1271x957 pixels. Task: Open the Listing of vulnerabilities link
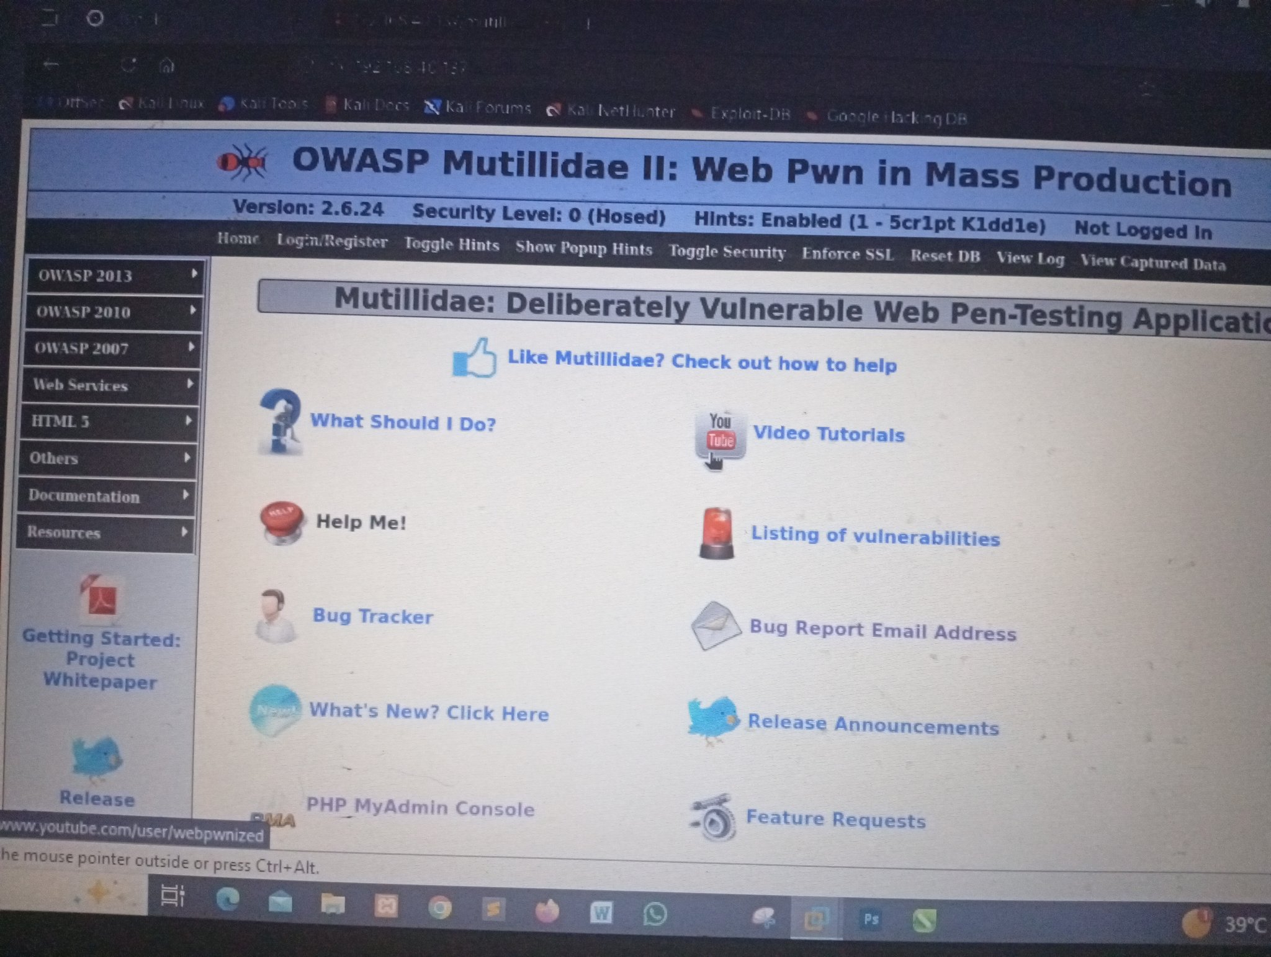point(875,536)
